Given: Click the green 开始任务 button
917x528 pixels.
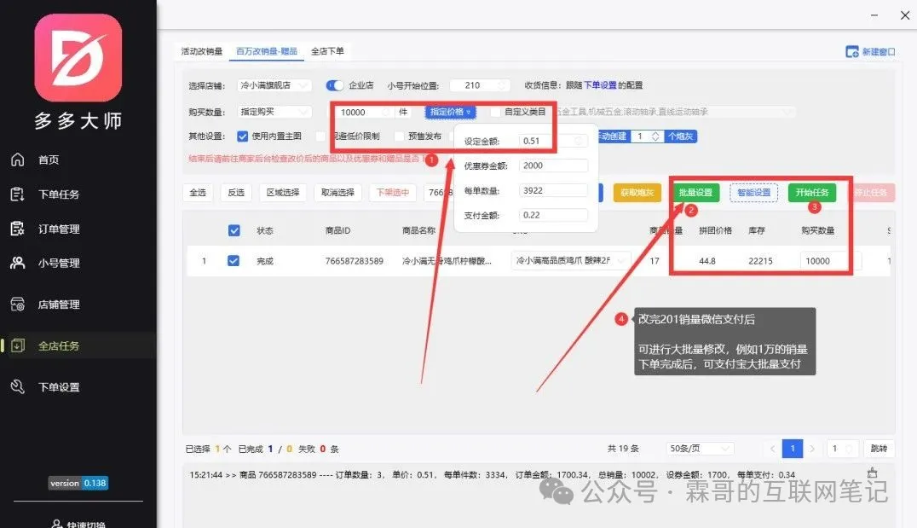Looking at the screenshot, I should tap(810, 193).
